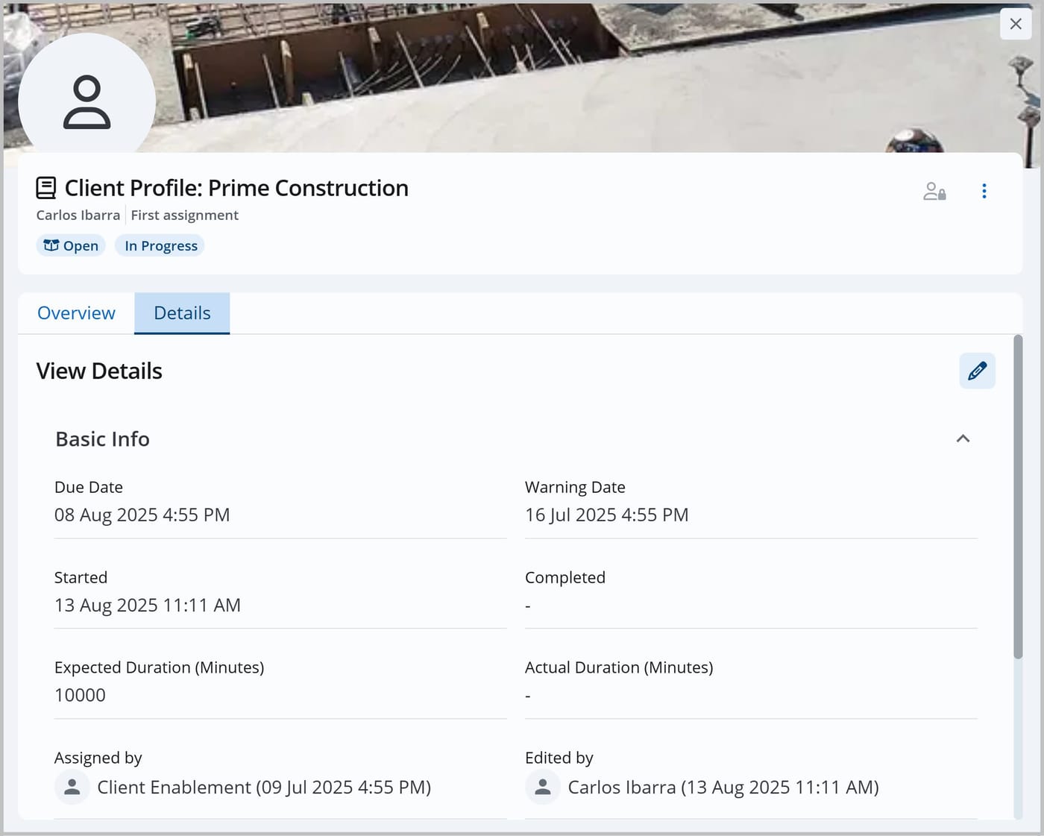Image resolution: width=1044 pixels, height=836 pixels.
Task: Click the Open status badge
Action: (x=71, y=245)
